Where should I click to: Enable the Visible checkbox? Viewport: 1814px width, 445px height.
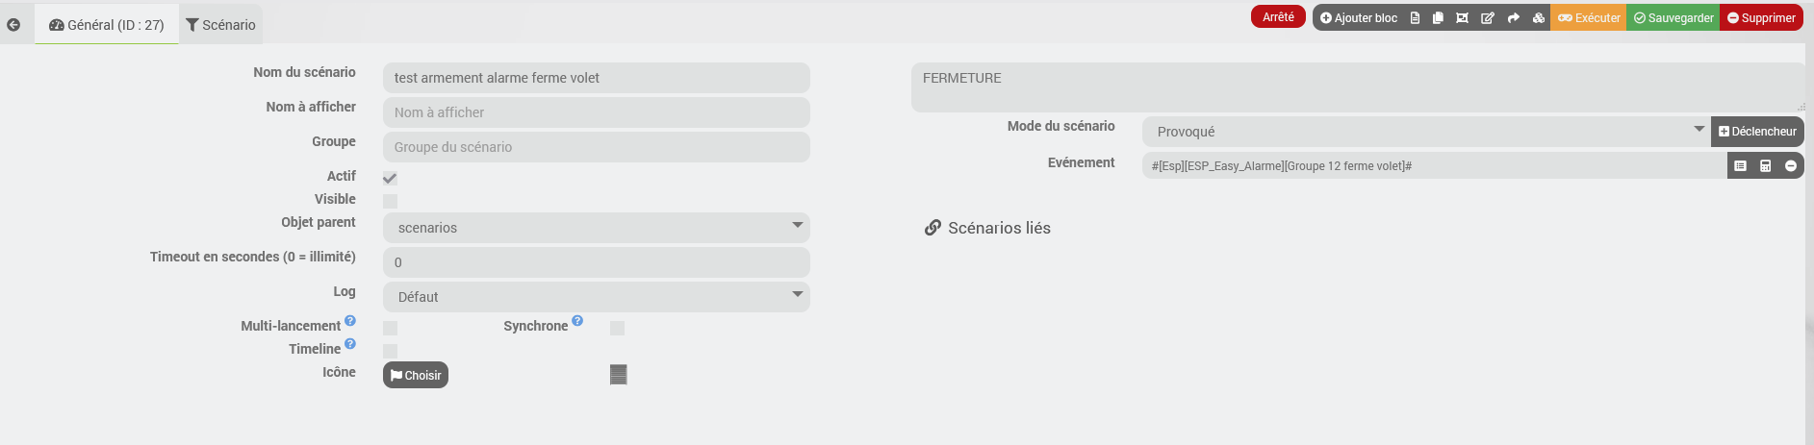tap(390, 201)
